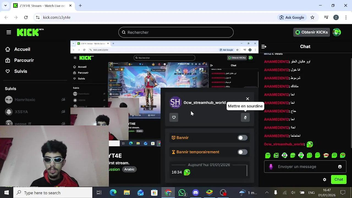
Task: Open a new browser tab
Action: pos(80,5)
